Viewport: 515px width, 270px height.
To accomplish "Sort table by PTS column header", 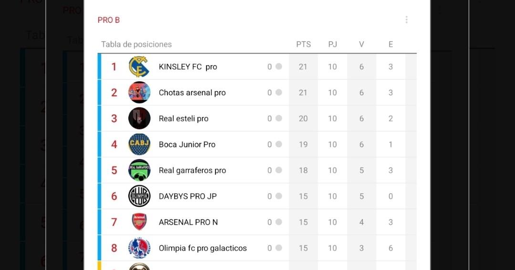I will click(x=303, y=44).
